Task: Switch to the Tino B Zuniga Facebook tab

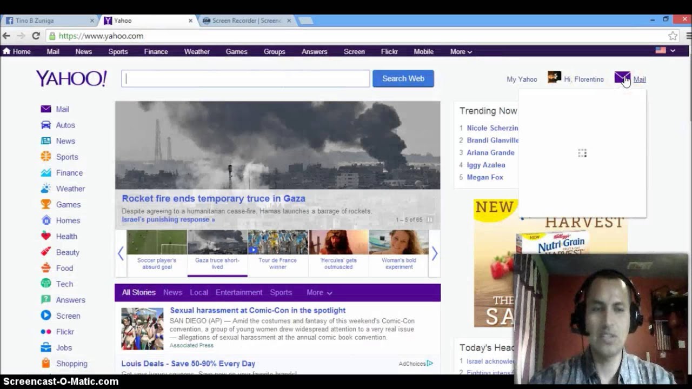Action: point(49,21)
